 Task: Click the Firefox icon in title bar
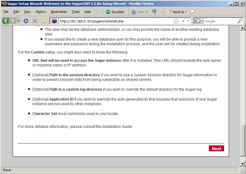click(x=4, y=3)
